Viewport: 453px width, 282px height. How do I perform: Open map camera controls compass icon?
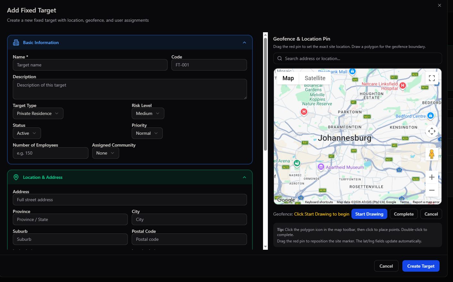[x=432, y=131]
